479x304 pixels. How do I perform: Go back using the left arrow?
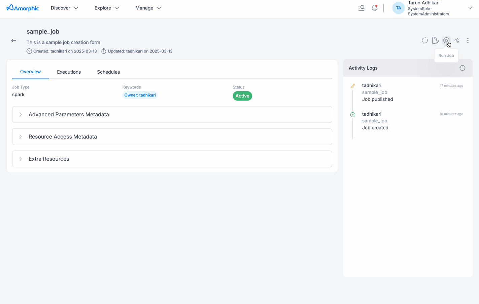pos(14,40)
